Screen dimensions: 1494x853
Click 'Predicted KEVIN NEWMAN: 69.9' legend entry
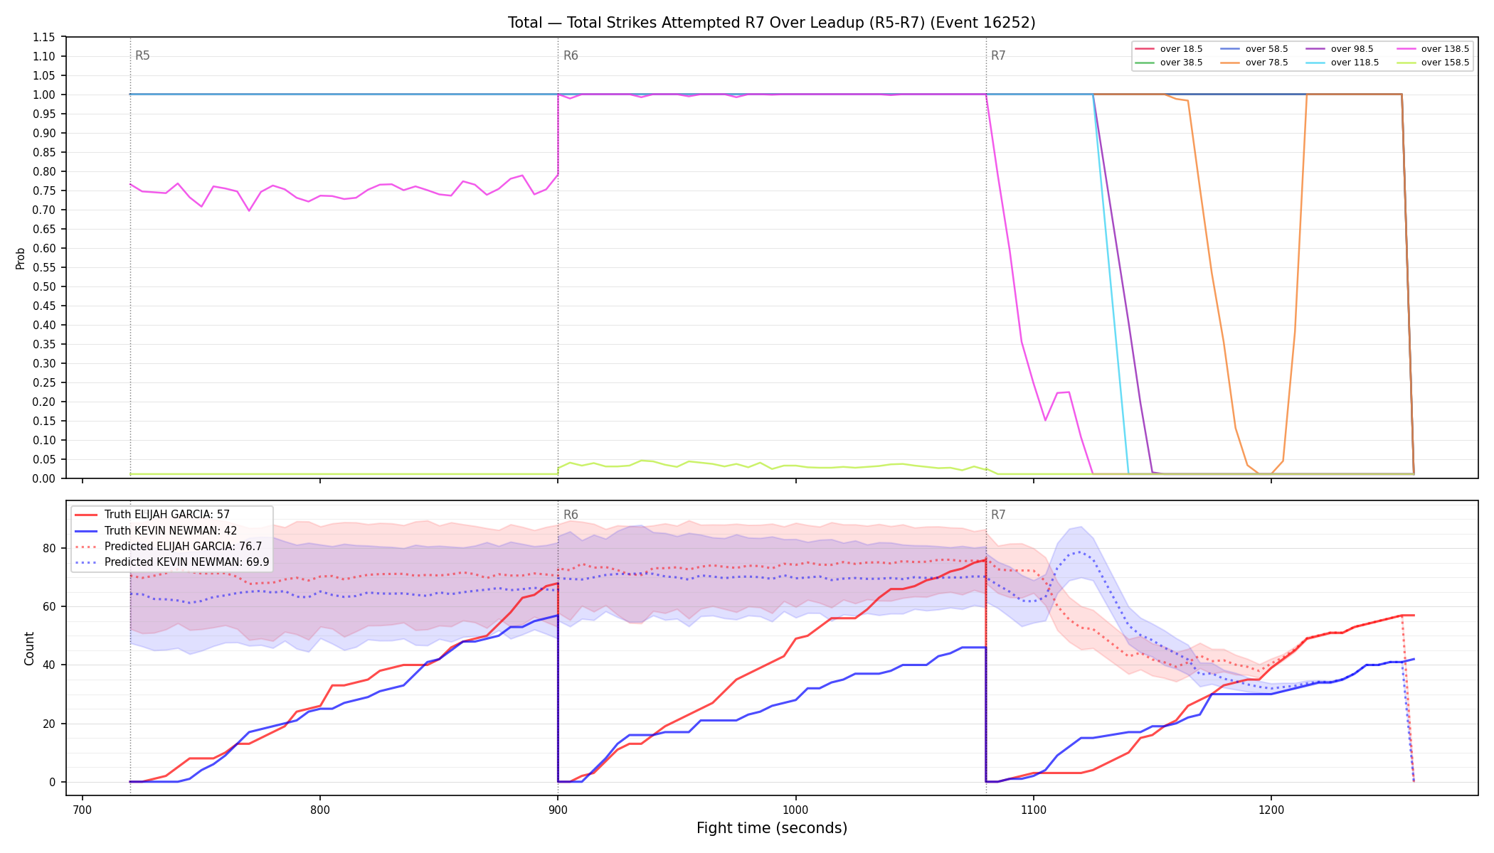pos(172,562)
